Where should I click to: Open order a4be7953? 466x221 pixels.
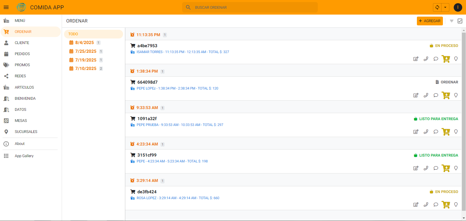point(294,52)
